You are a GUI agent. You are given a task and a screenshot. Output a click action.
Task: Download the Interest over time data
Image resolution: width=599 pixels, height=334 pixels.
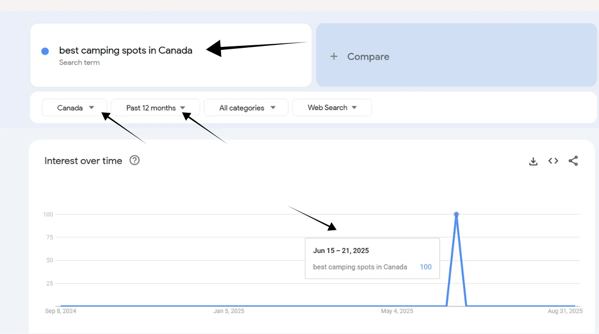point(533,161)
